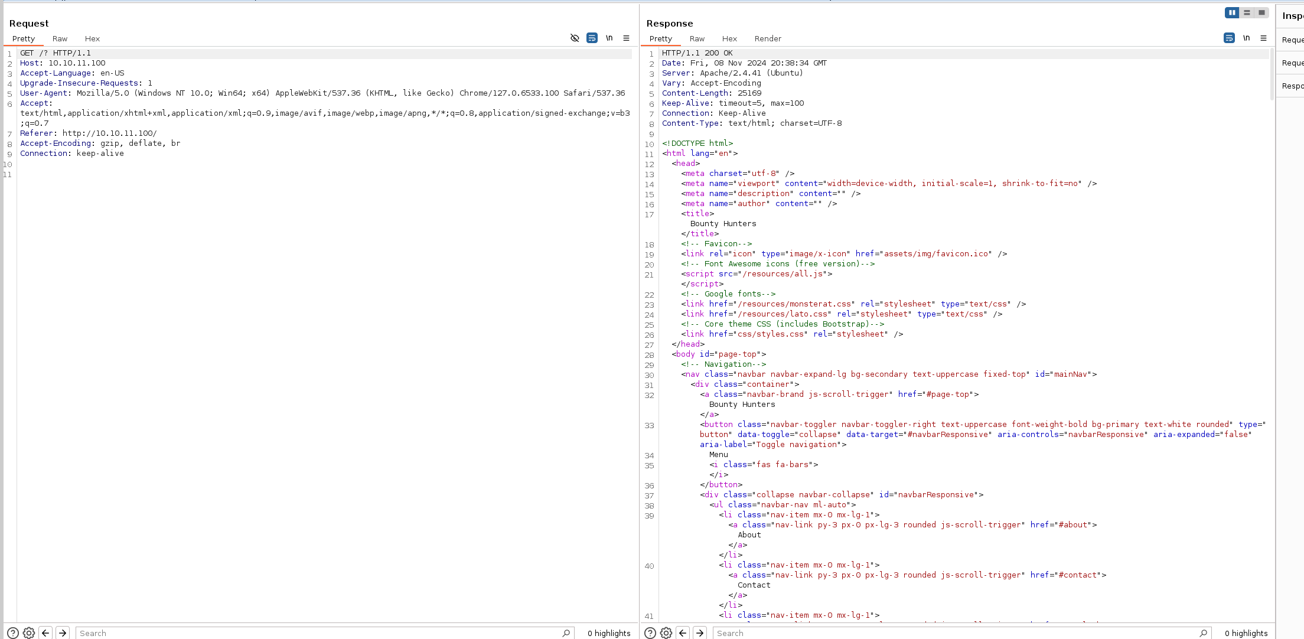The height and width of the screenshot is (639, 1304).
Task: Click the '#about' href in response HTML
Action: (1072, 525)
